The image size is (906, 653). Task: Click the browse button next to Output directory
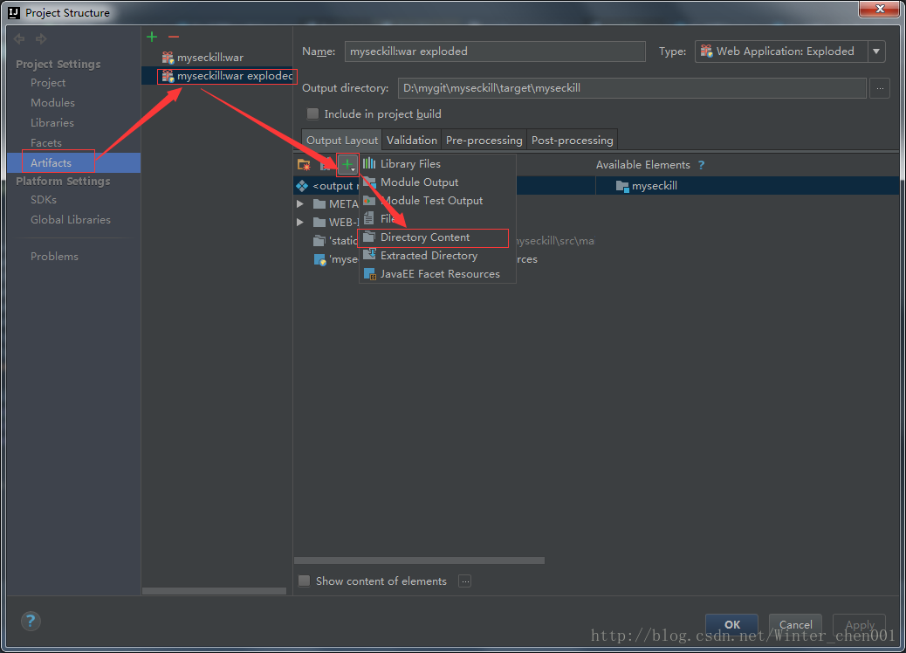pos(880,88)
